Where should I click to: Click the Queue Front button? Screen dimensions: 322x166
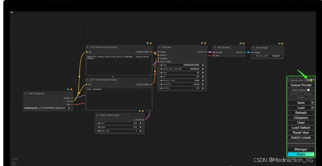click(294, 94)
